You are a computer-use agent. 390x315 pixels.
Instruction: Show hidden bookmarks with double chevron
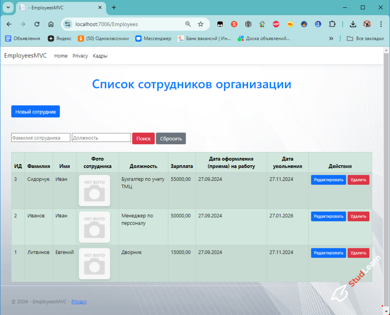[x=331, y=38]
